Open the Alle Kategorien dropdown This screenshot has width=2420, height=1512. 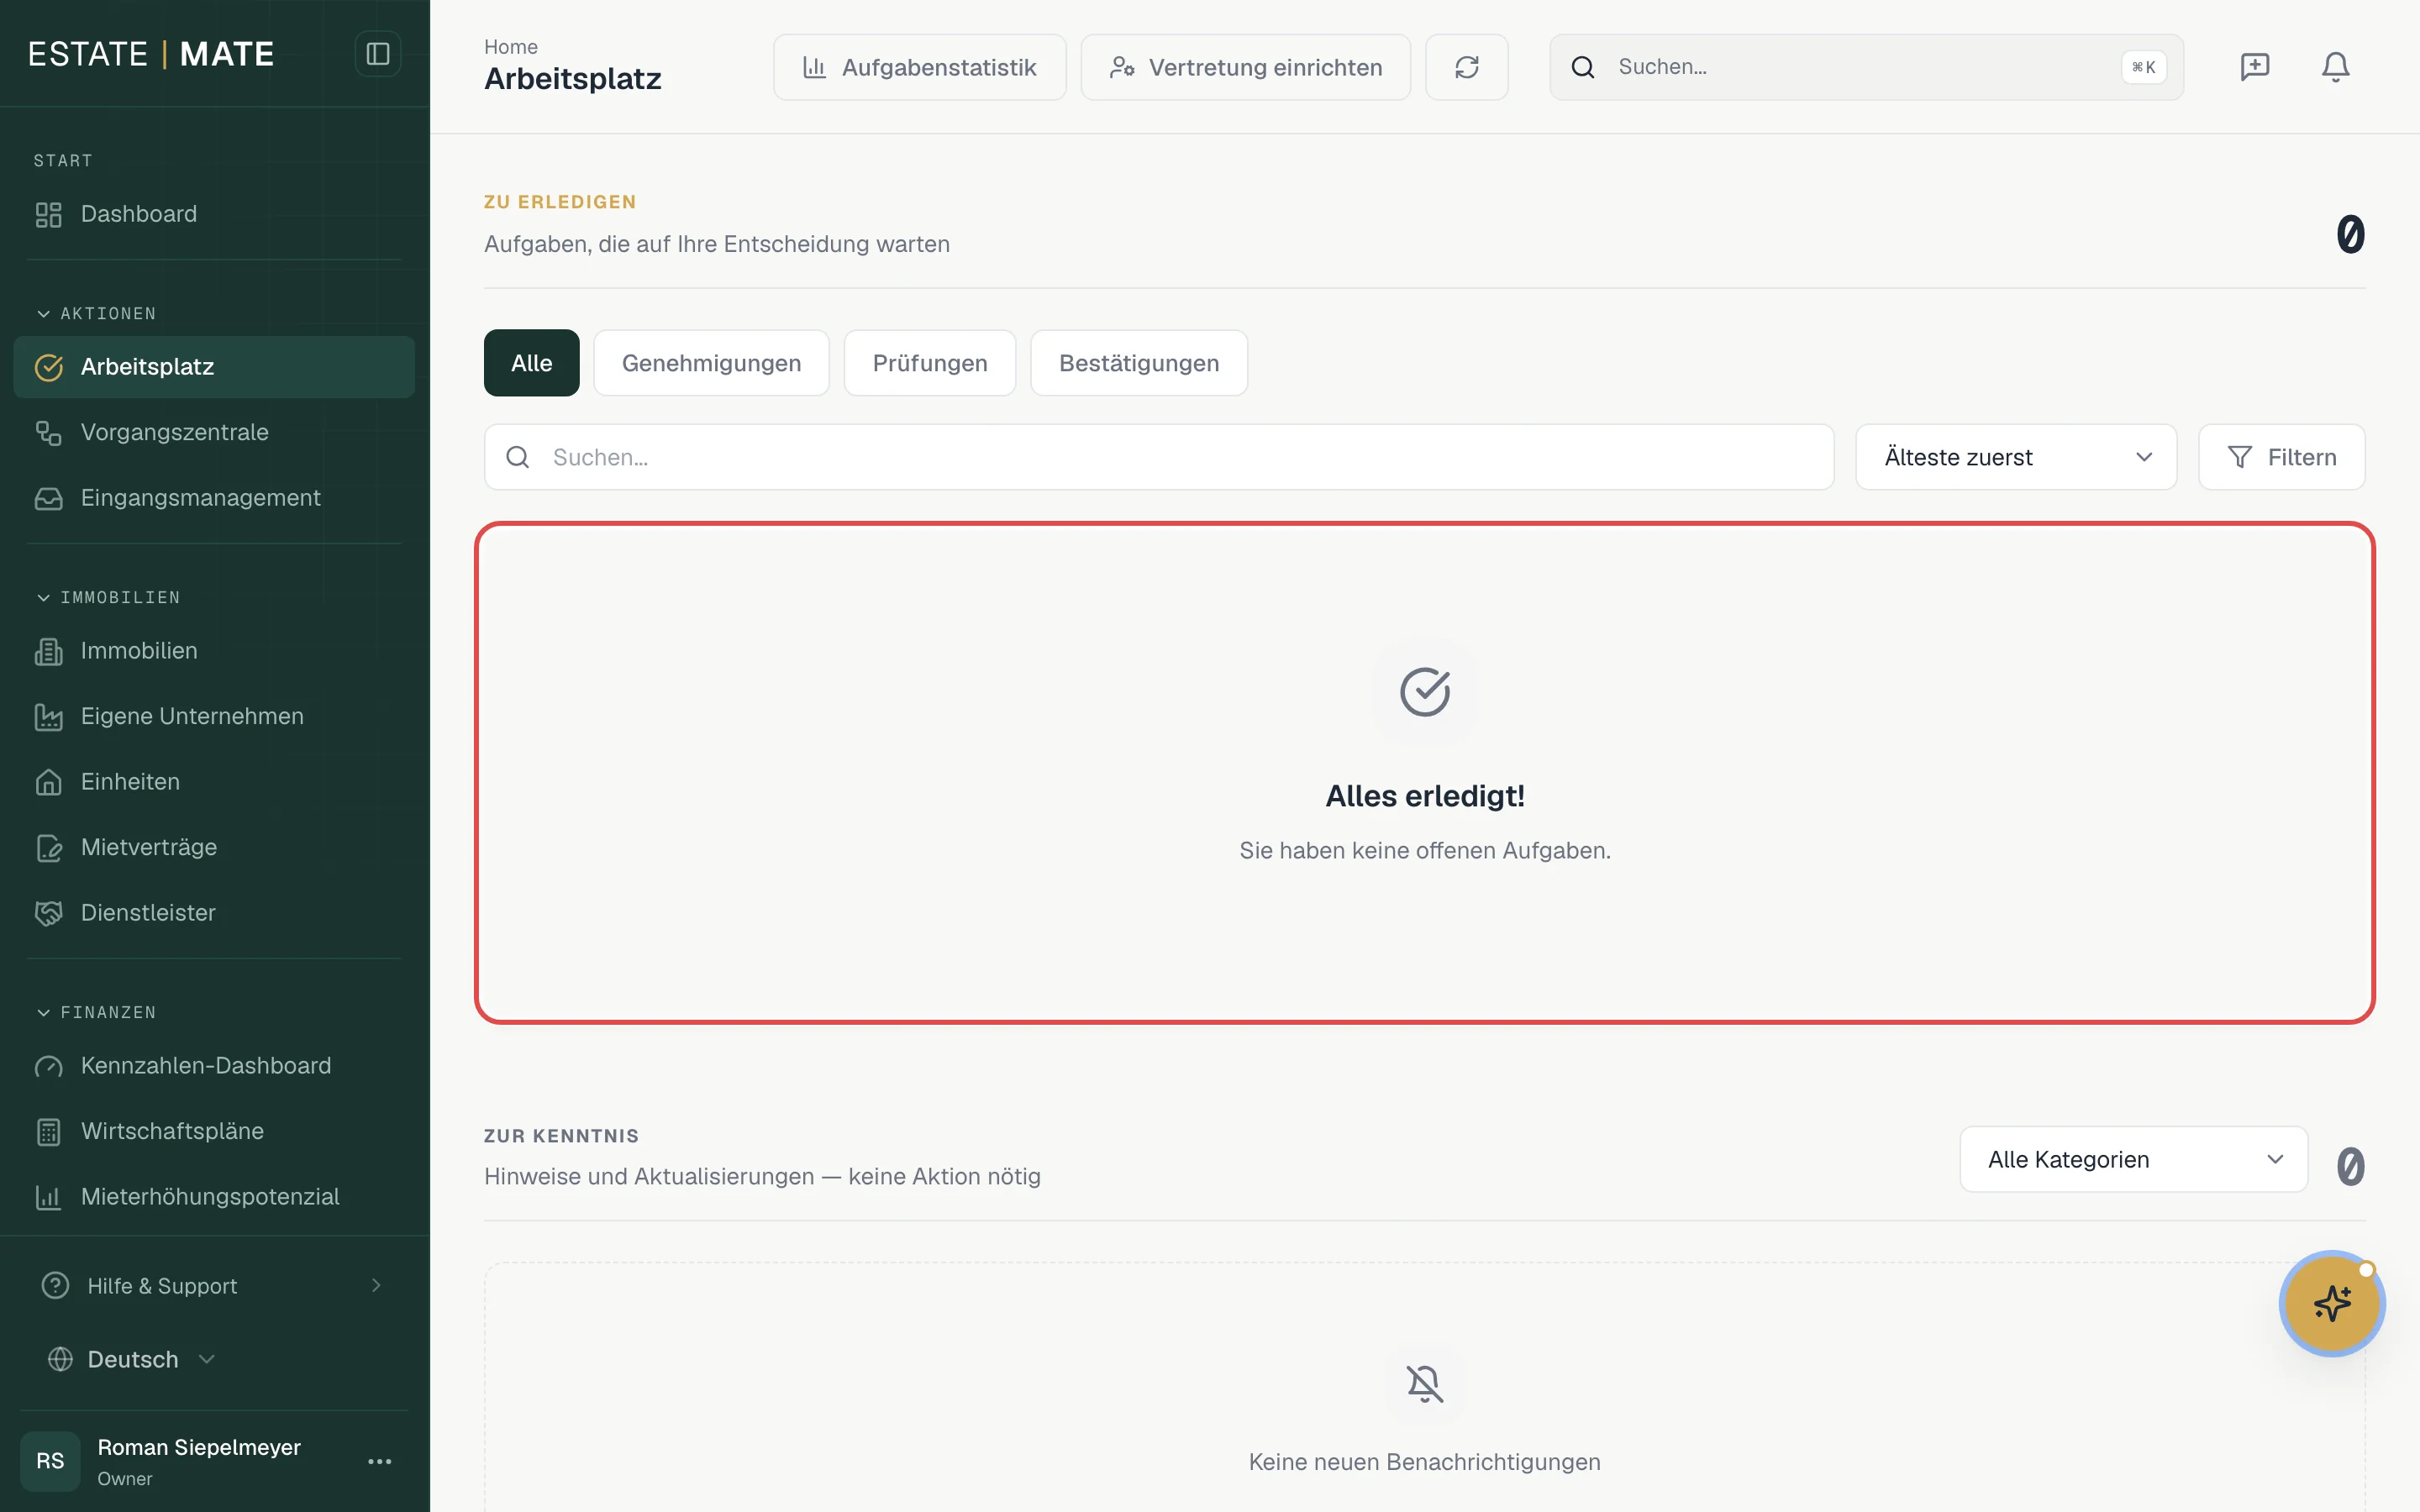point(2133,1160)
